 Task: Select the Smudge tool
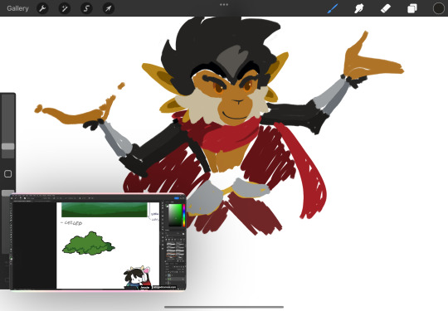click(x=359, y=8)
